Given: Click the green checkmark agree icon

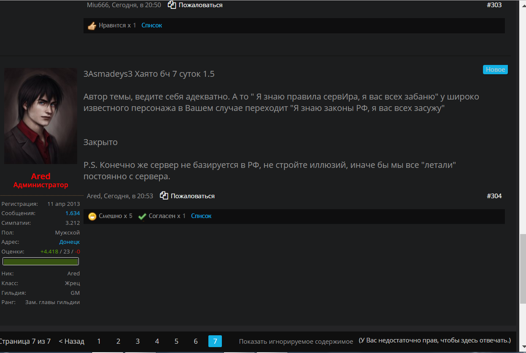Looking at the screenshot, I should point(142,216).
